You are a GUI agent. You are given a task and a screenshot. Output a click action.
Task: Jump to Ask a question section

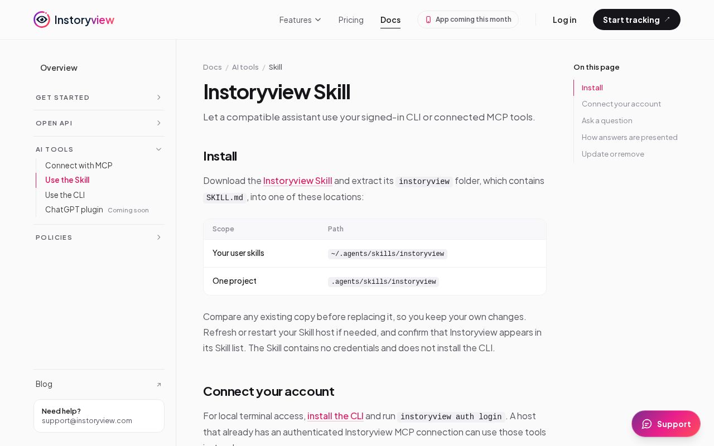point(607,120)
